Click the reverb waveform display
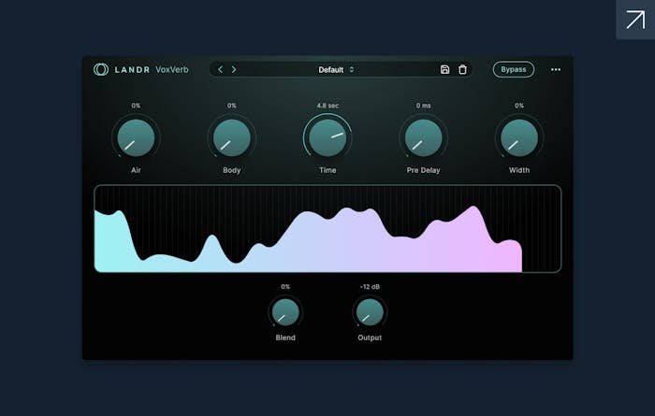The image size is (655, 416). click(x=327, y=229)
